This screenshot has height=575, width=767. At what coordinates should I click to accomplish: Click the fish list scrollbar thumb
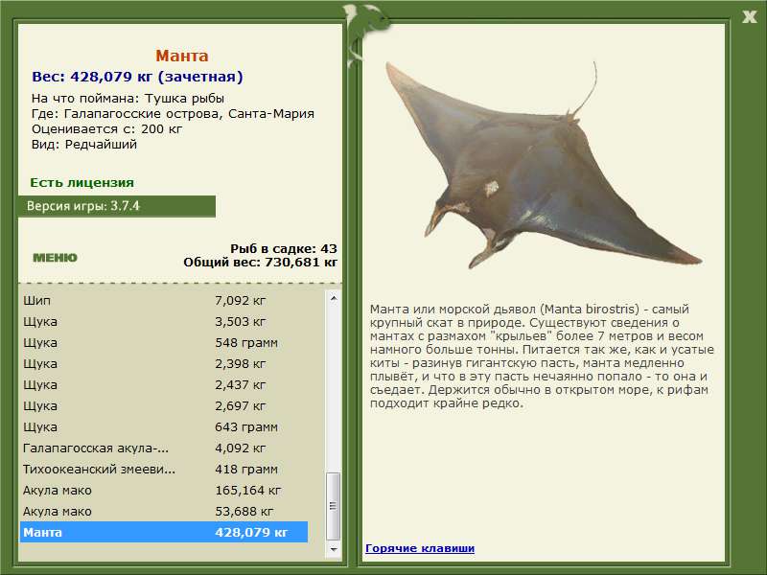pos(333,506)
